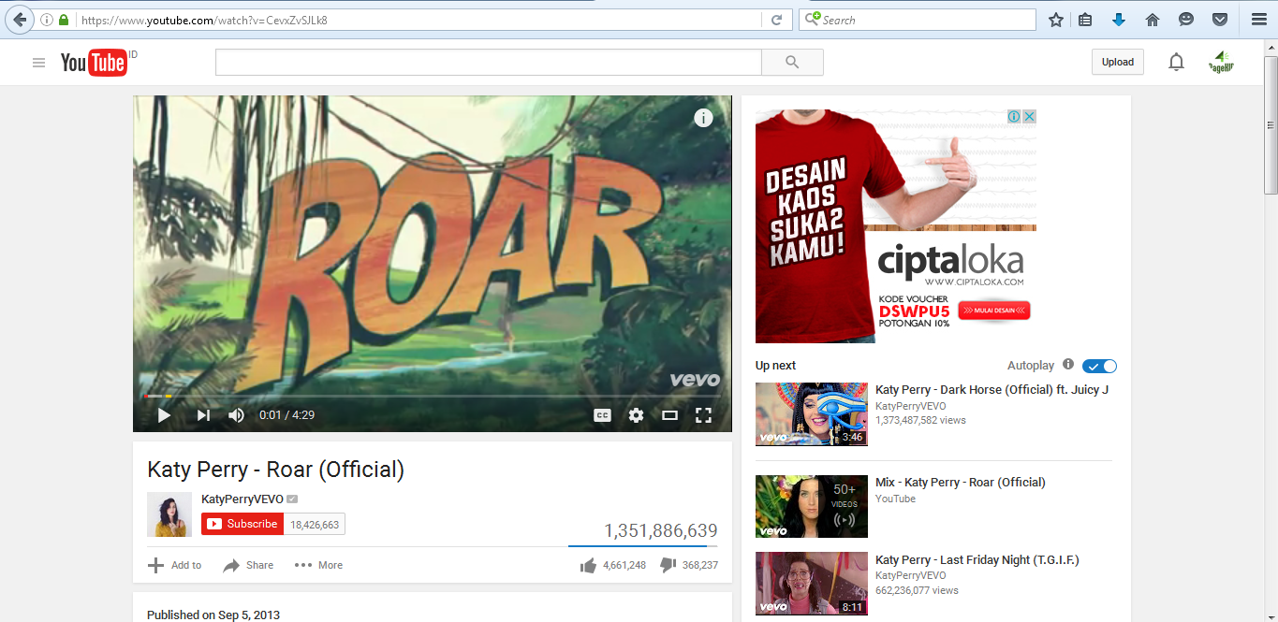Open the AdChoices info icon on the ad
1278x622 pixels.
pyautogui.click(x=1014, y=117)
